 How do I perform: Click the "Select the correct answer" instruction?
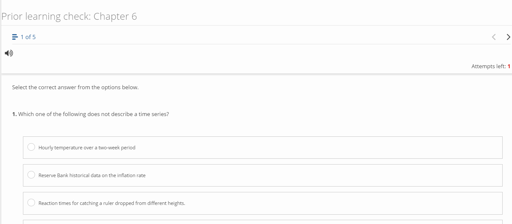75,87
